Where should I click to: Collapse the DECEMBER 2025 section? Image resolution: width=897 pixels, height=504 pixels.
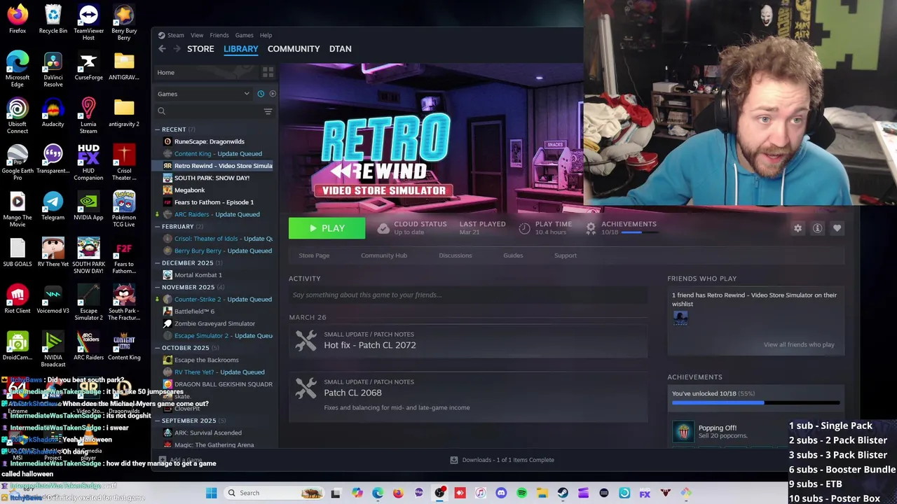pos(158,263)
